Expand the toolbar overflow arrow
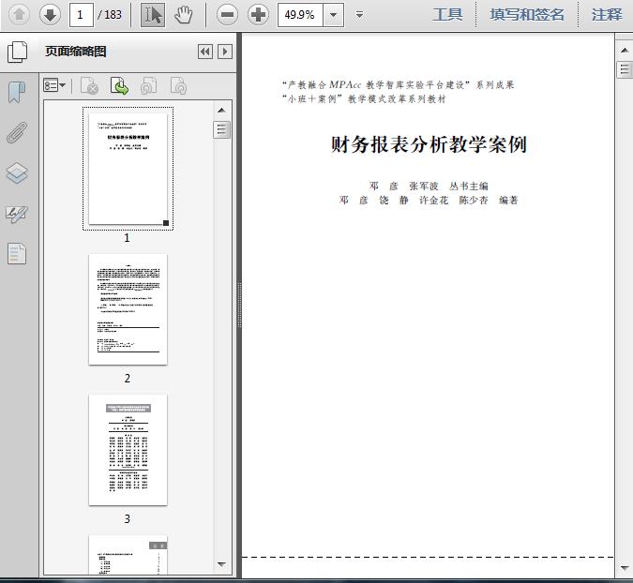633x583 pixels. pyautogui.click(x=360, y=15)
